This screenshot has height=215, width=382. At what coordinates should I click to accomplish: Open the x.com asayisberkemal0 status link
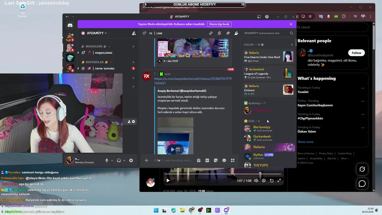coord(193,81)
